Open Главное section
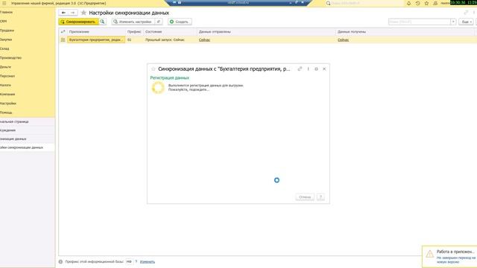The width and height of the screenshot is (477, 268). [7, 12]
